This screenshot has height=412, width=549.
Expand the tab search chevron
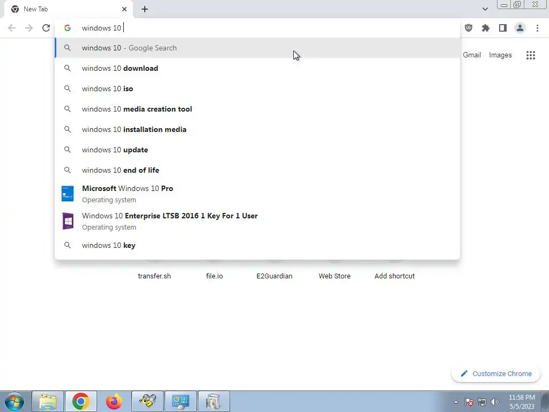[x=485, y=9]
